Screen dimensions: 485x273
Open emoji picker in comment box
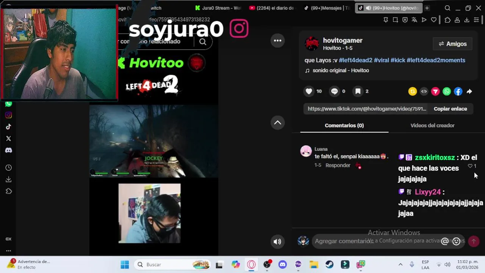point(456,241)
